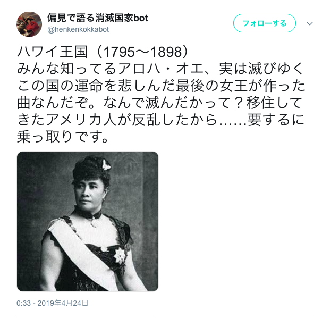Open the round profile avatar picture

[x=29, y=24]
